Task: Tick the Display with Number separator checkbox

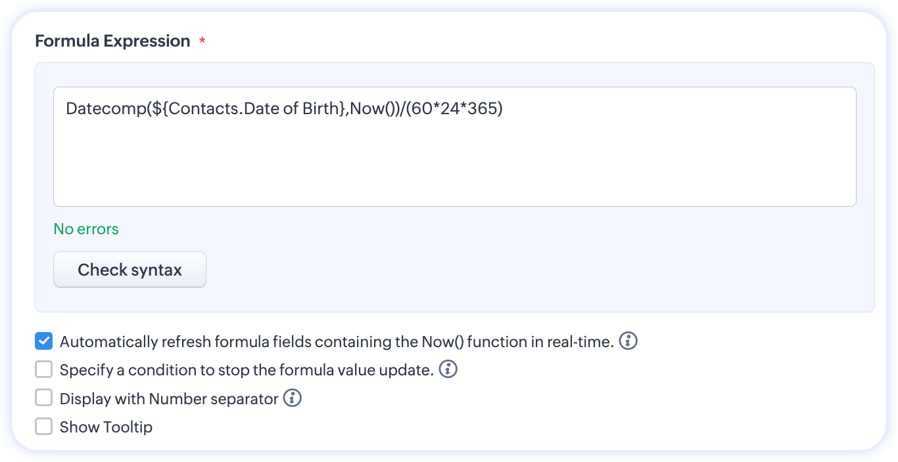Action: click(x=44, y=398)
